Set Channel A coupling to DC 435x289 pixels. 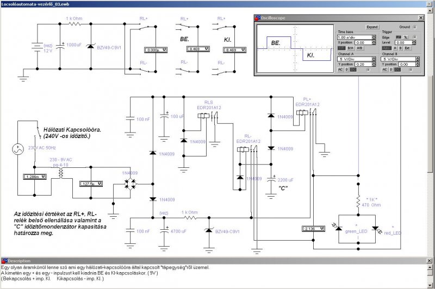coord(353,70)
